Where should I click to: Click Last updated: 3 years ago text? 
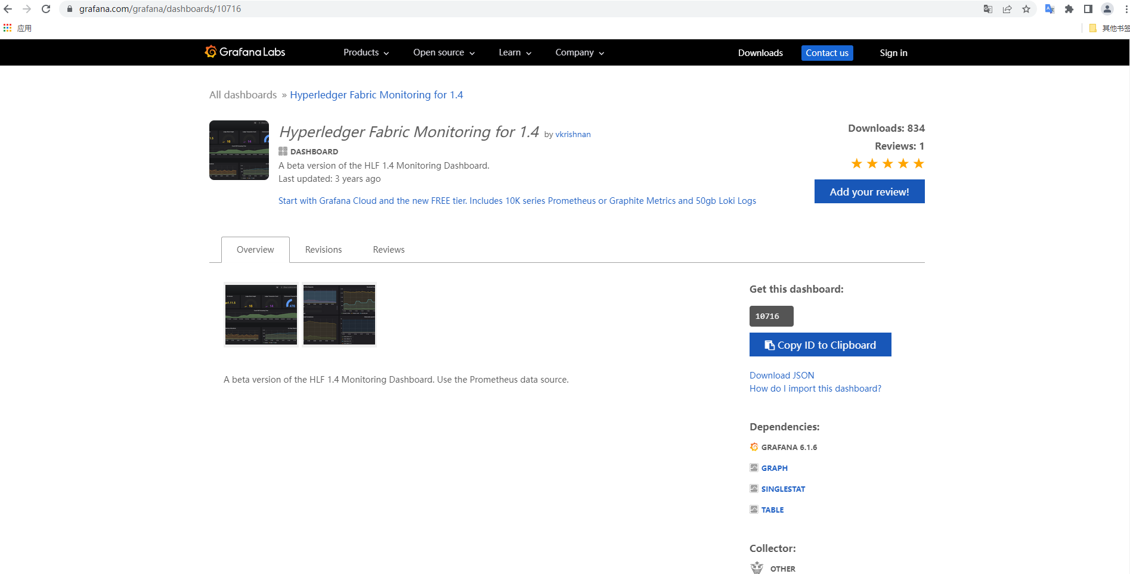[329, 179]
